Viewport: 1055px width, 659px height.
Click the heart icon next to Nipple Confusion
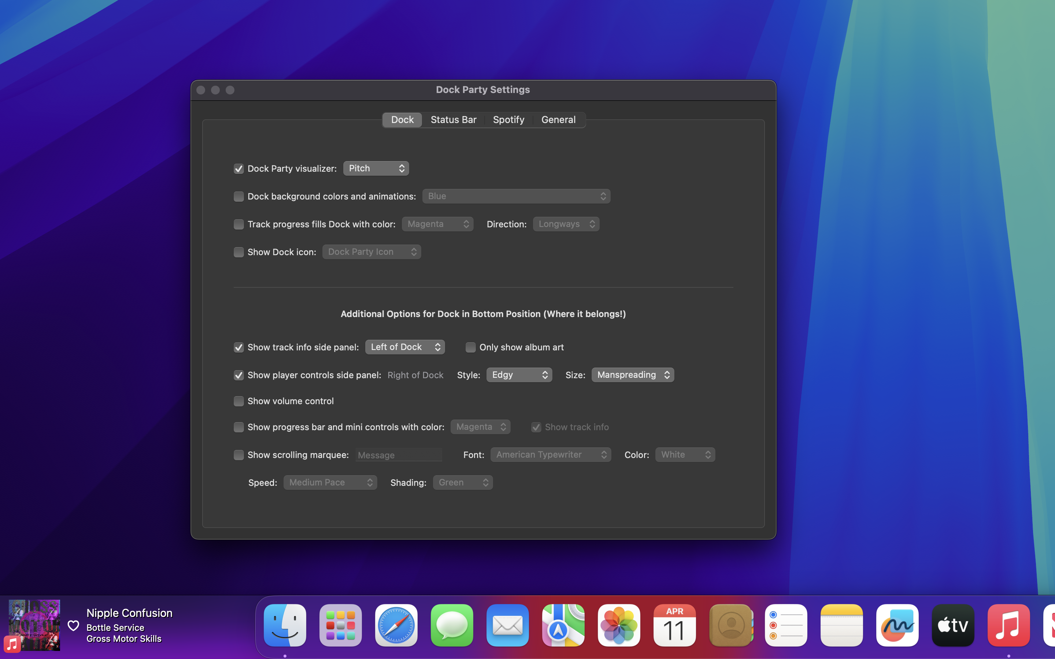pos(73,625)
